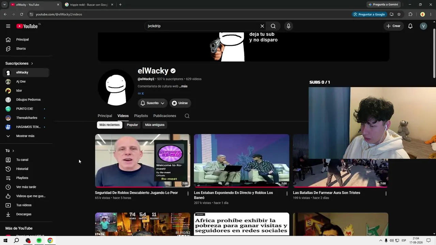Screen dimensions: 436x245
Task: Open Dibujos Pedorros subscription channel
Action: (26, 100)
